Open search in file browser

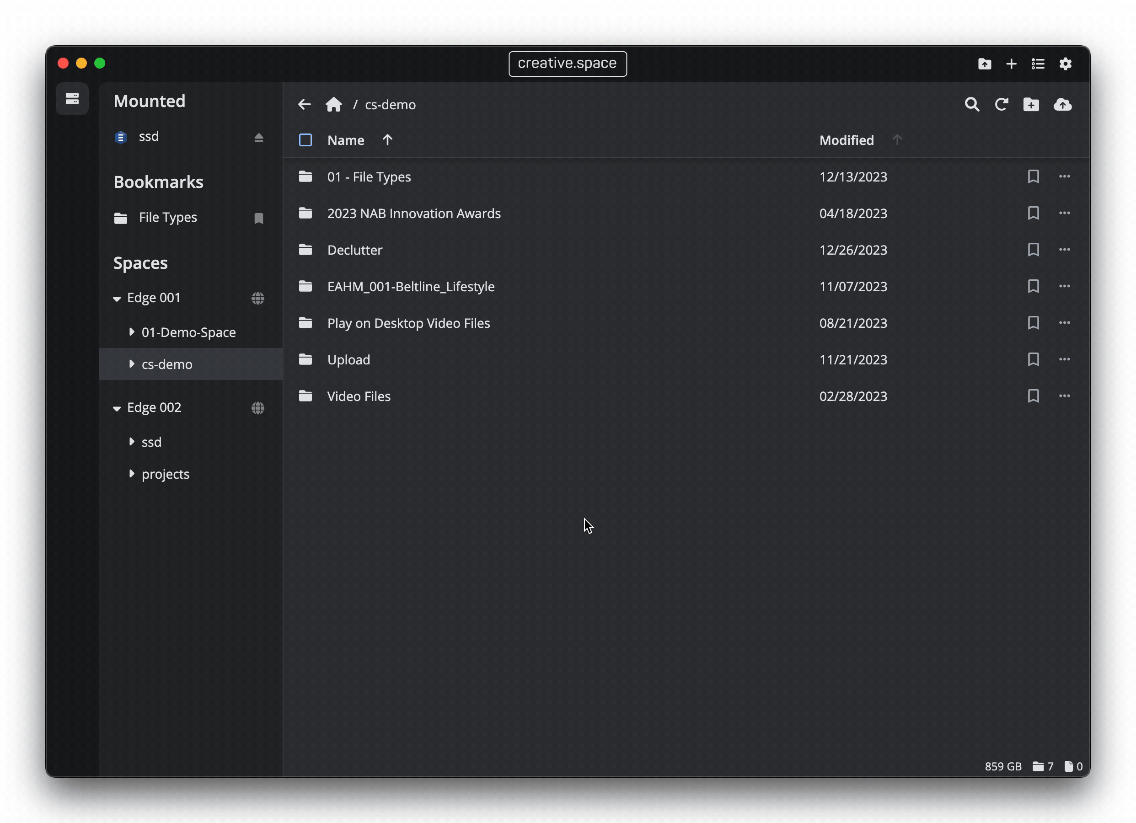click(x=972, y=104)
